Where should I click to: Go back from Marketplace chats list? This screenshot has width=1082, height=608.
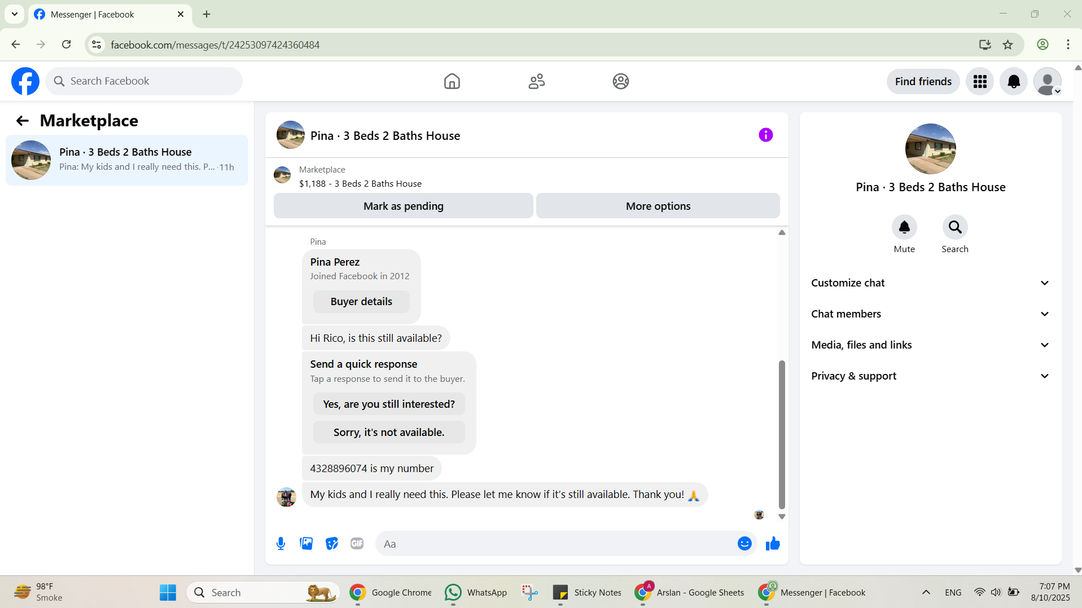point(22,121)
